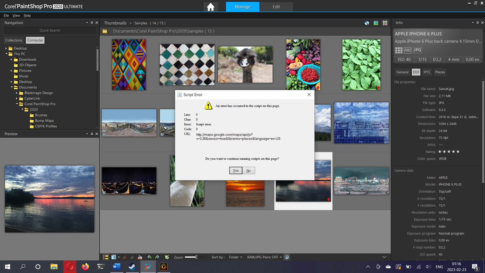Open the Places info tab

tap(440, 72)
